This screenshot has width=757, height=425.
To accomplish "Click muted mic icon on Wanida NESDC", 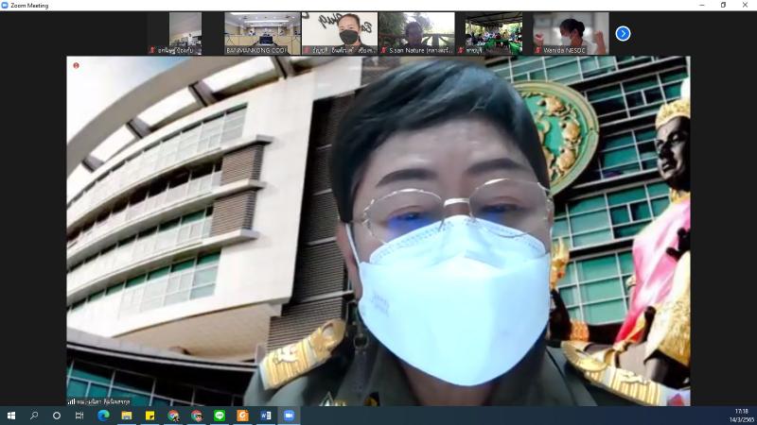I will [x=537, y=50].
